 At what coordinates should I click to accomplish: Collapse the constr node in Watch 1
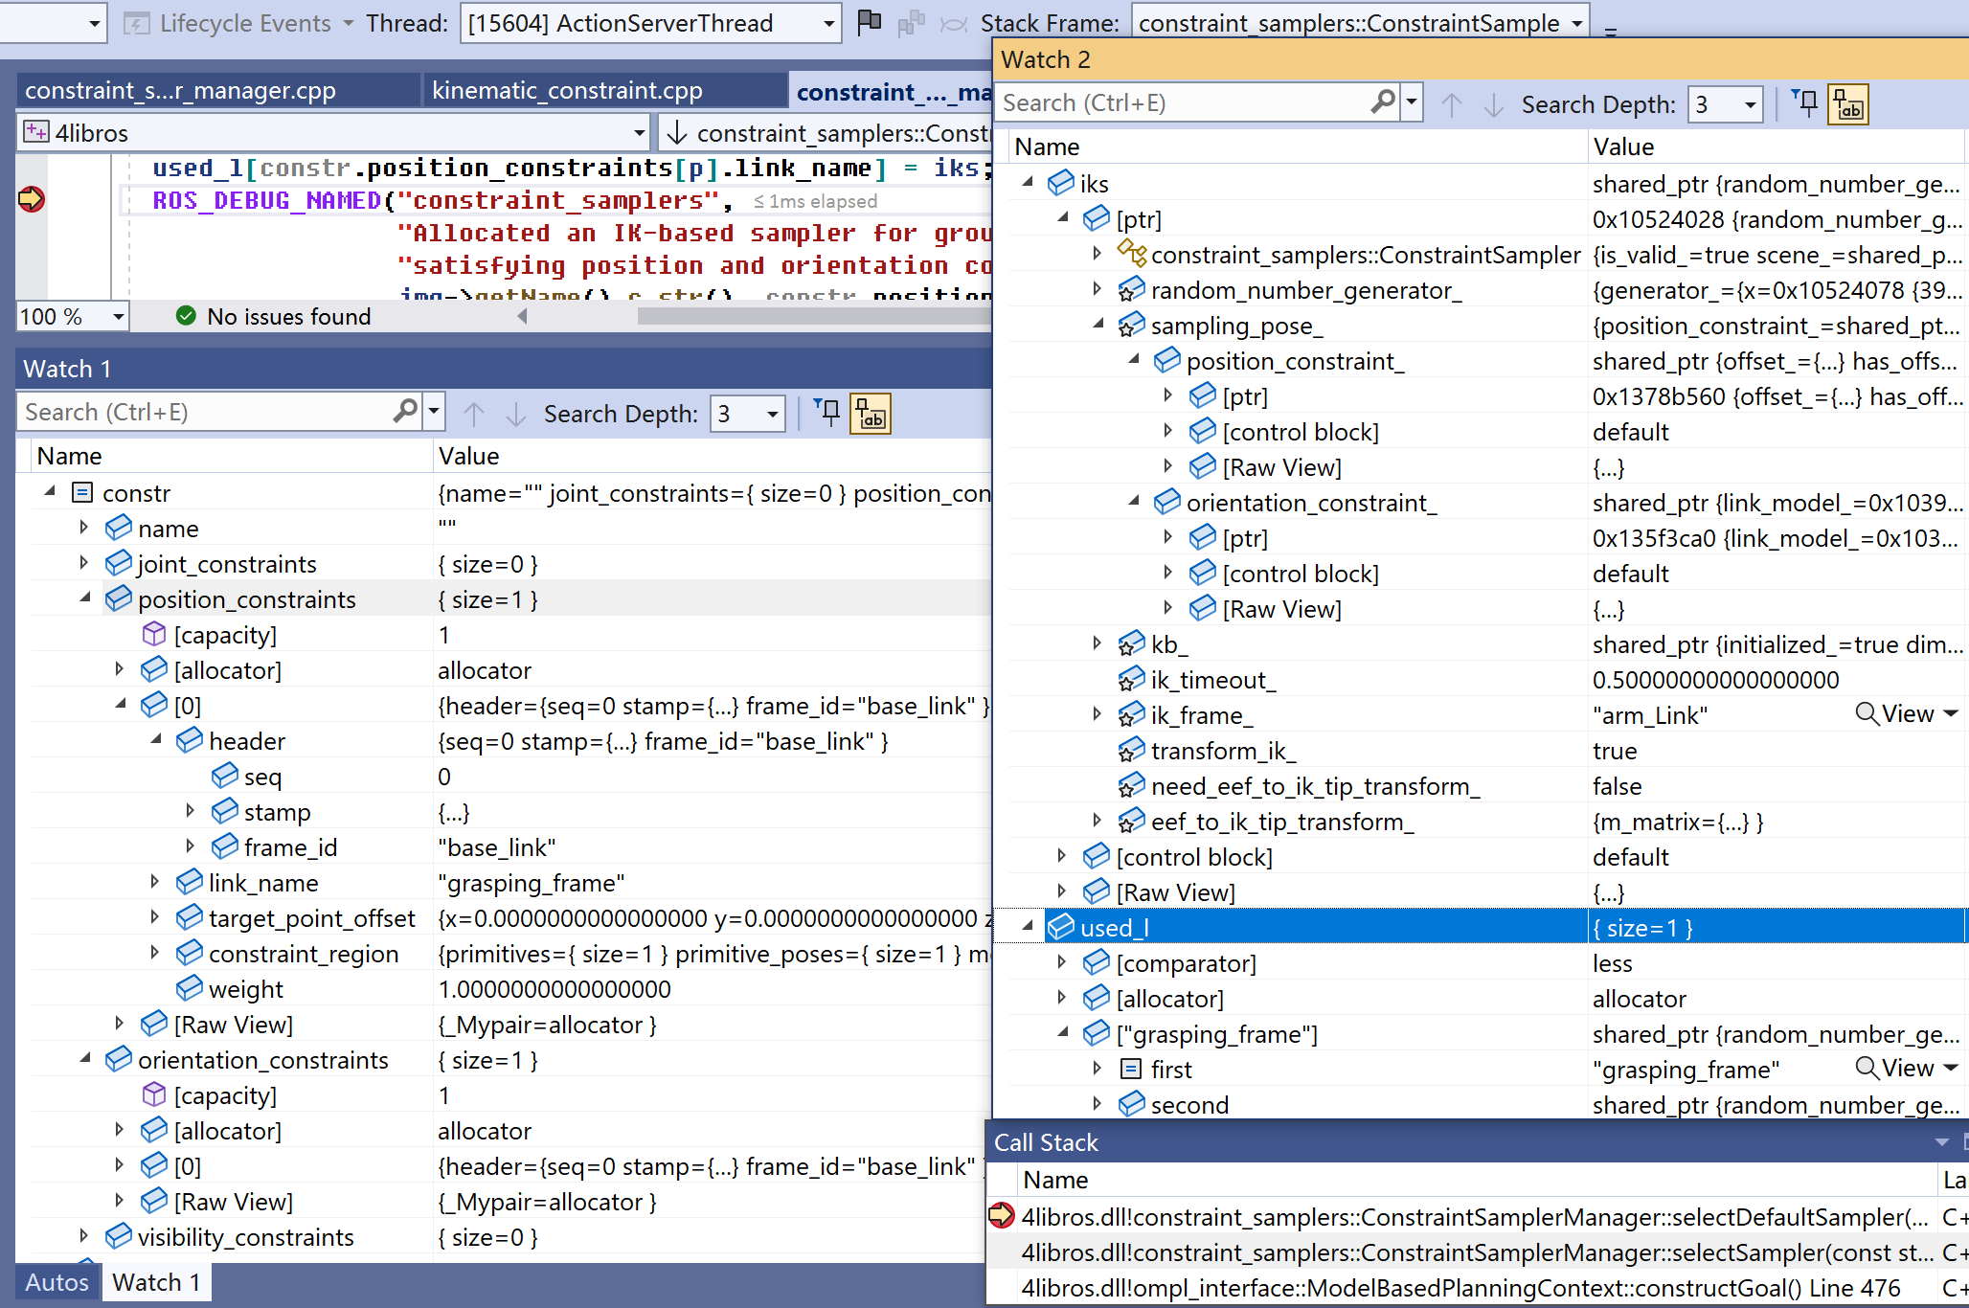click(x=49, y=491)
